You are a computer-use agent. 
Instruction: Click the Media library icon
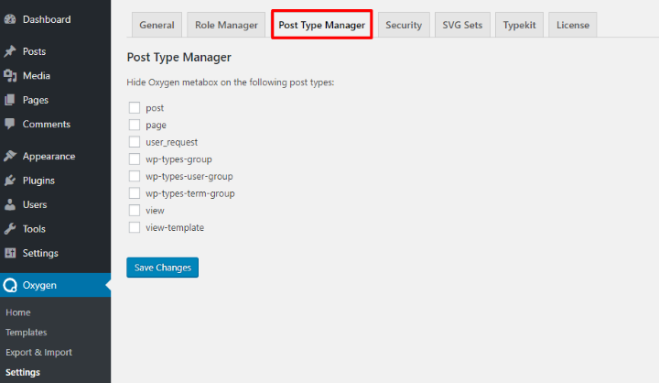click(x=10, y=76)
